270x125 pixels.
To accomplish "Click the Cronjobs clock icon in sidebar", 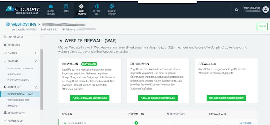I will 5,45.
